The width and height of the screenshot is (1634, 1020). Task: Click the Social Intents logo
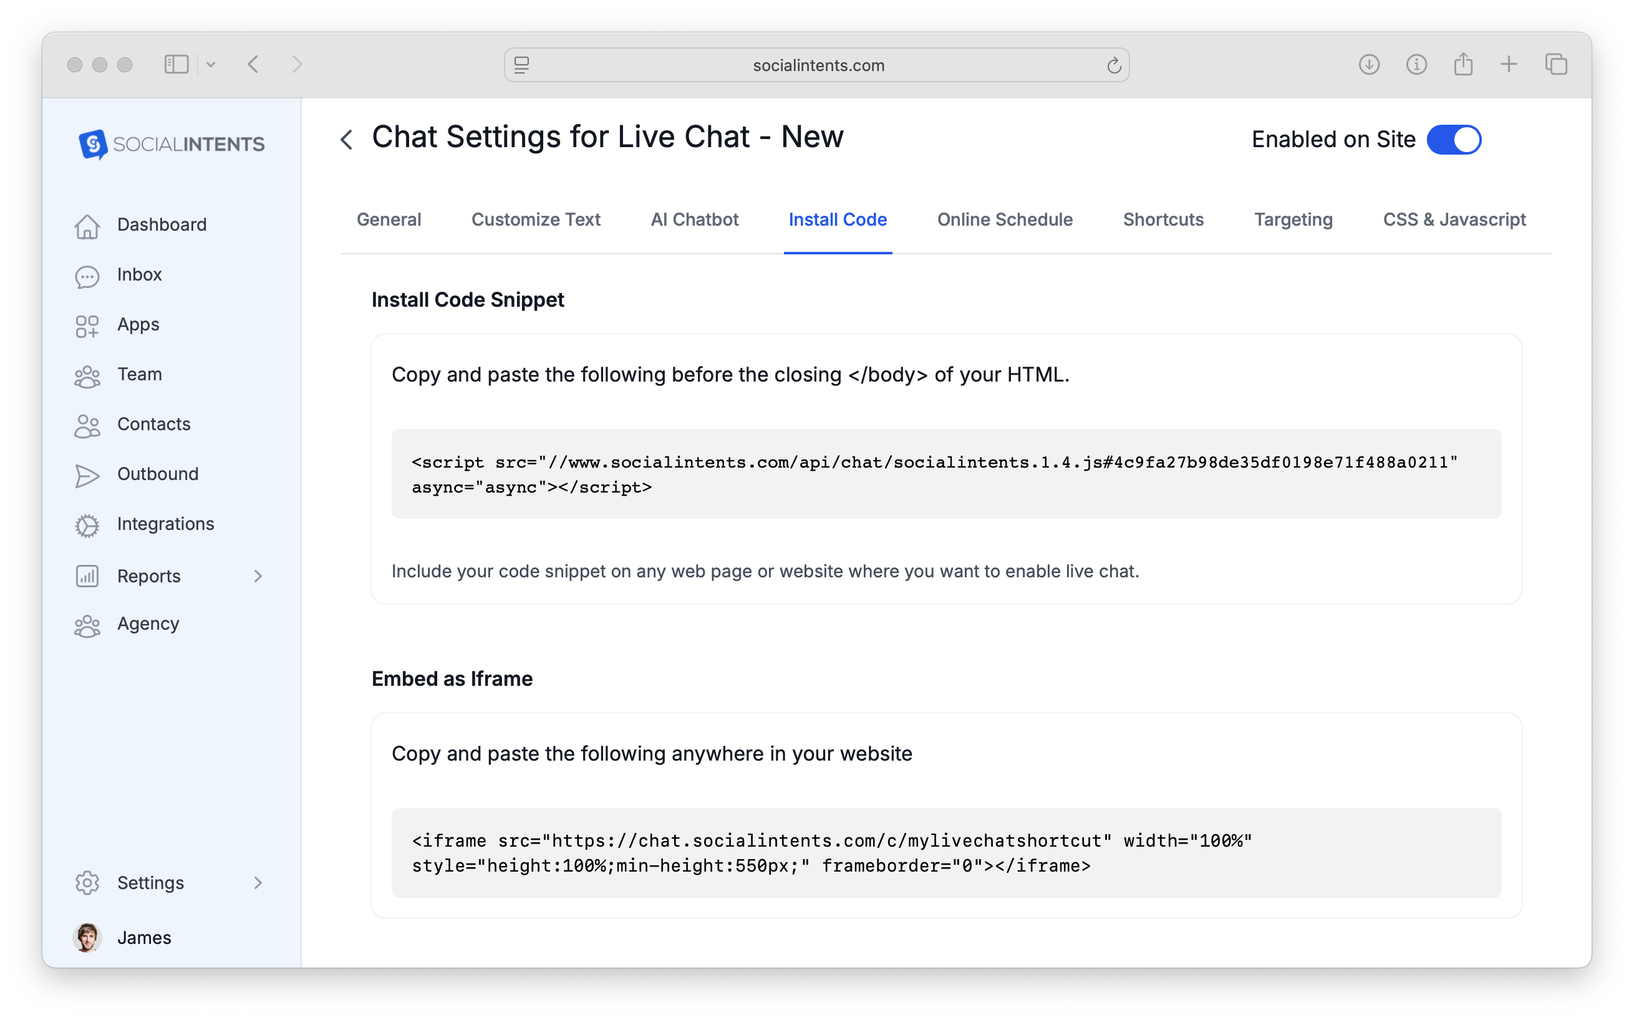tap(172, 143)
